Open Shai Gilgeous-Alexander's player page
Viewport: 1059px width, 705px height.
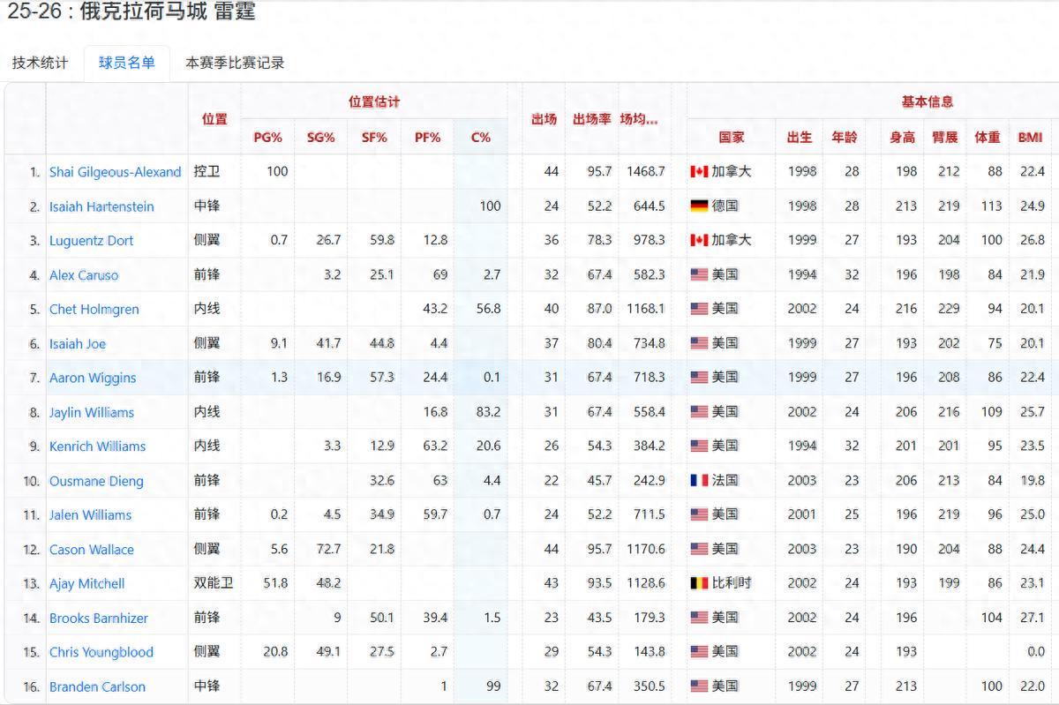click(116, 172)
